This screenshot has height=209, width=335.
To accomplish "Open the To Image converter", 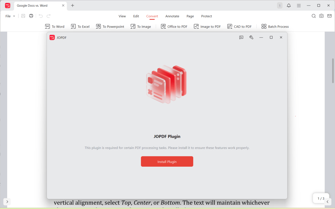I will point(141,26).
